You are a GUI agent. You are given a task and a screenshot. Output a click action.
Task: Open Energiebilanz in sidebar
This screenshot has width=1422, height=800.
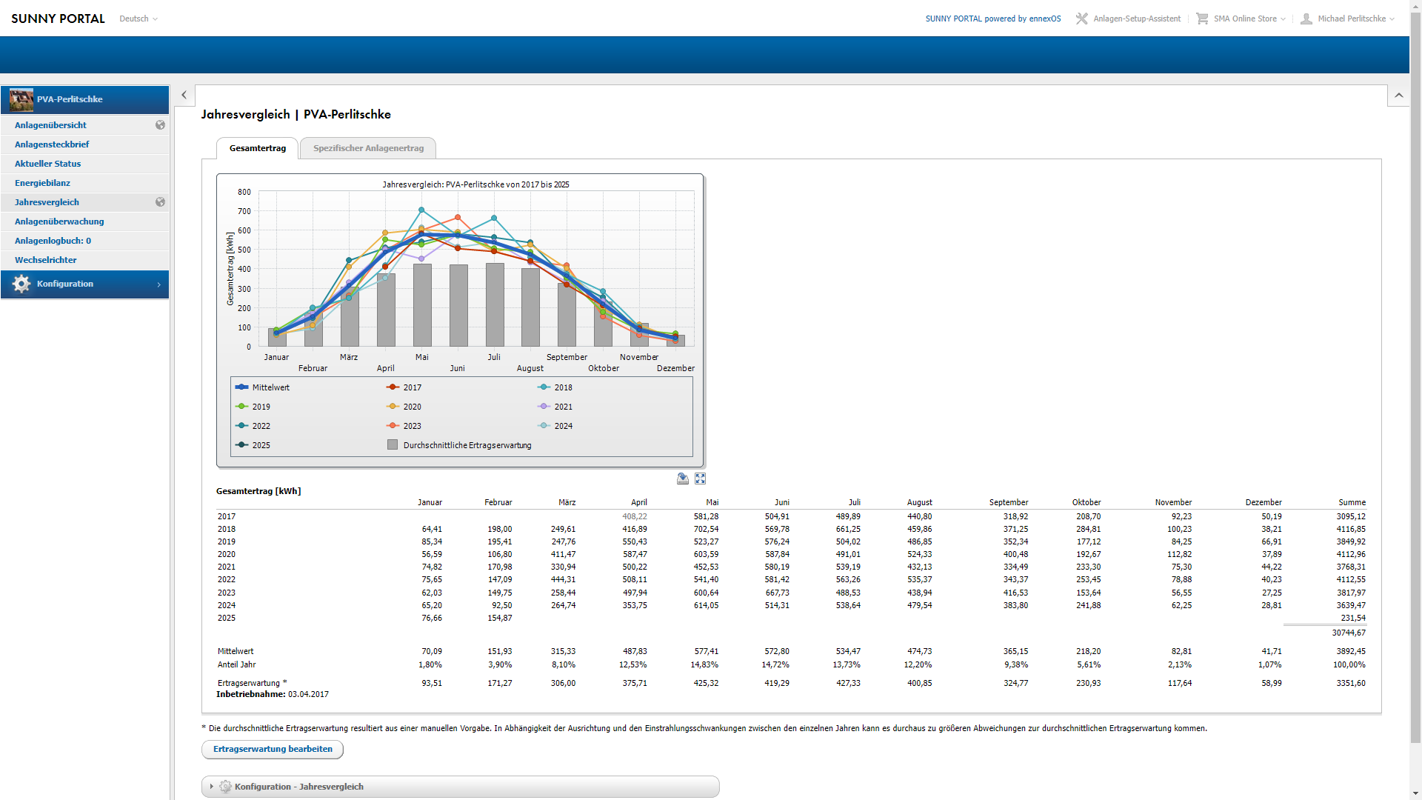43,183
